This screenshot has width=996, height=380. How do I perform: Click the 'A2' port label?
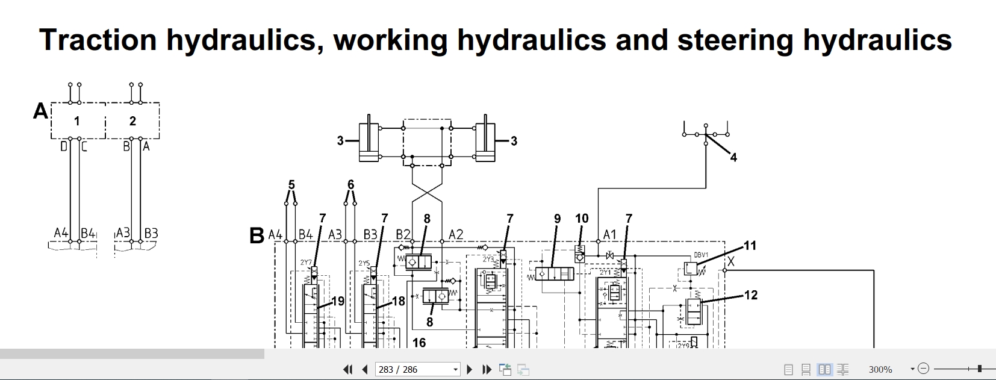[456, 234]
